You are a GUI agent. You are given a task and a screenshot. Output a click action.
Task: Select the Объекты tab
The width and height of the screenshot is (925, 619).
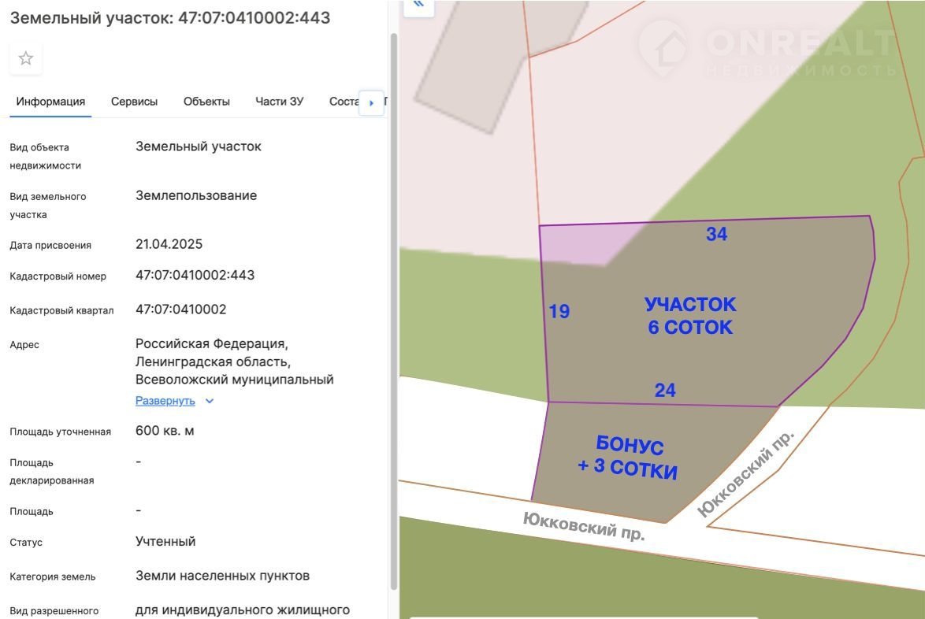[206, 102]
